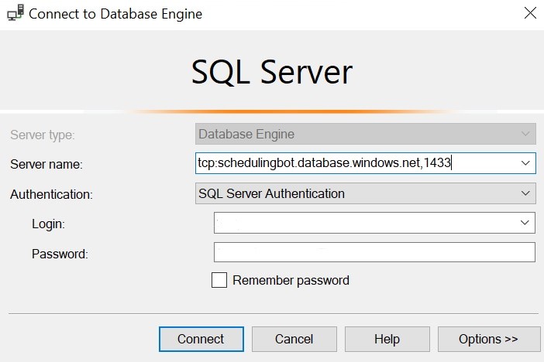Viewport: 544px width, 362px height.
Task: Open the Authentication dropdown
Action: (365, 193)
